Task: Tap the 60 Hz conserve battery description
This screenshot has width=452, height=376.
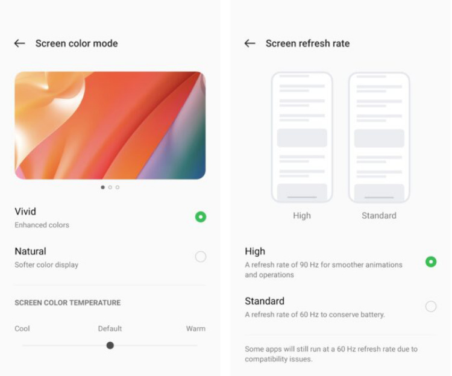Action: (315, 315)
